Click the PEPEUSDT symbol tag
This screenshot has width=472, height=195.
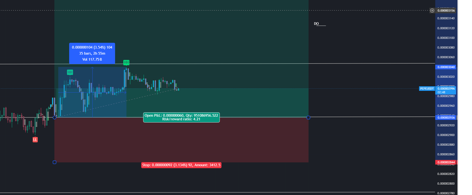[x=427, y=89]
